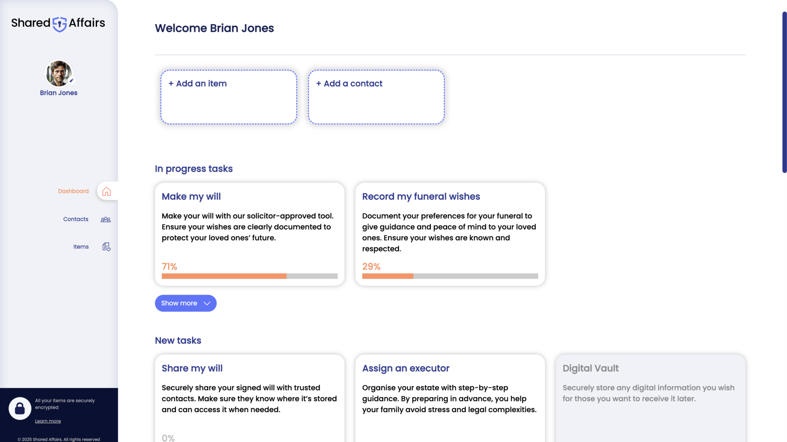Expand tasks with Show more button
The height and width of the screenshot is (442, 787).
tap(186, 303)
